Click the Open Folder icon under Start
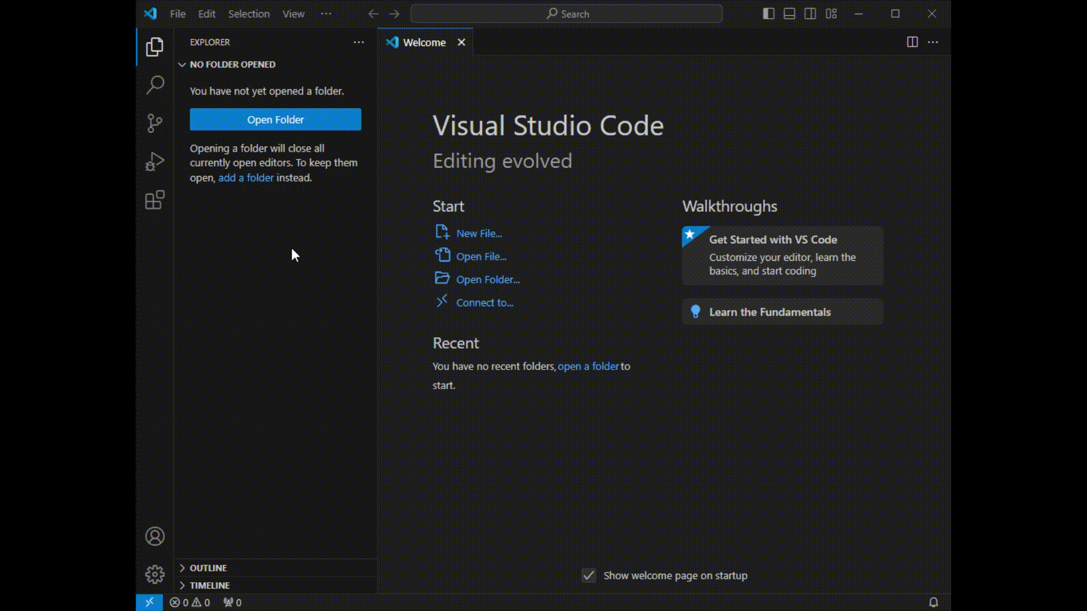 tap(442, 278)
